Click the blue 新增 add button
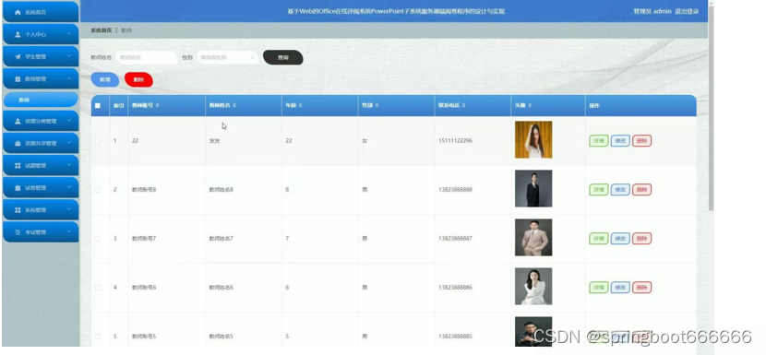This screenshot has width=766, height=355. (x=105, y=79)
